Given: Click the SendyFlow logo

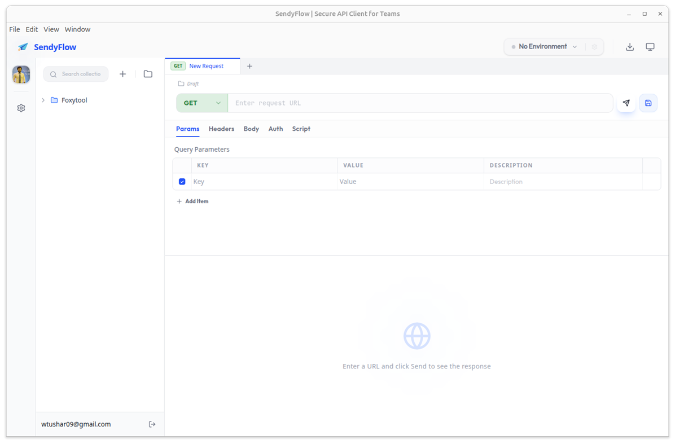Looking at the screenshot, I should (23, 47).
